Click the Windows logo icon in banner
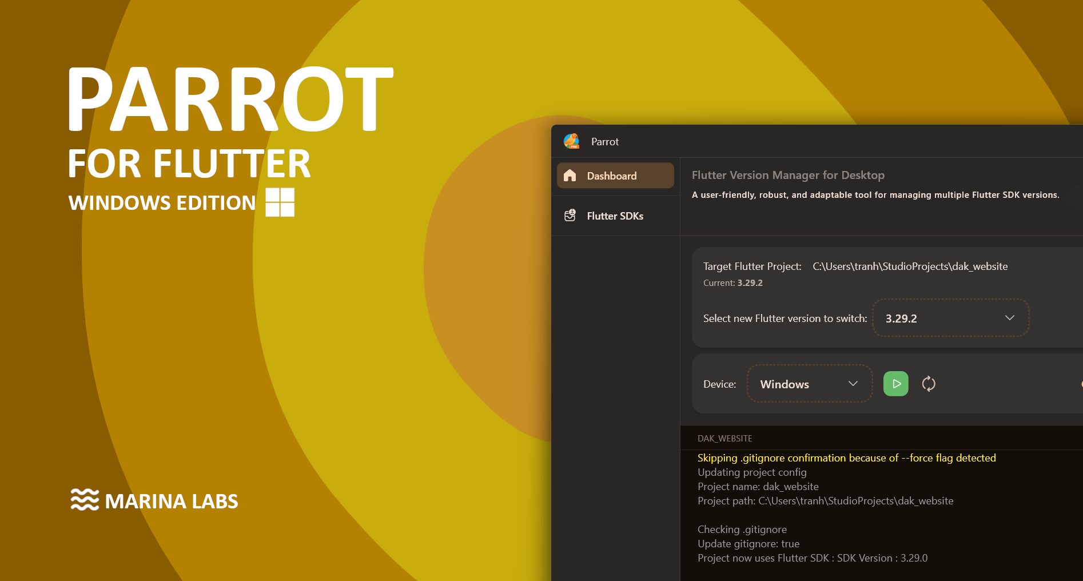1083x581 pixels. [x=280, y=202]
